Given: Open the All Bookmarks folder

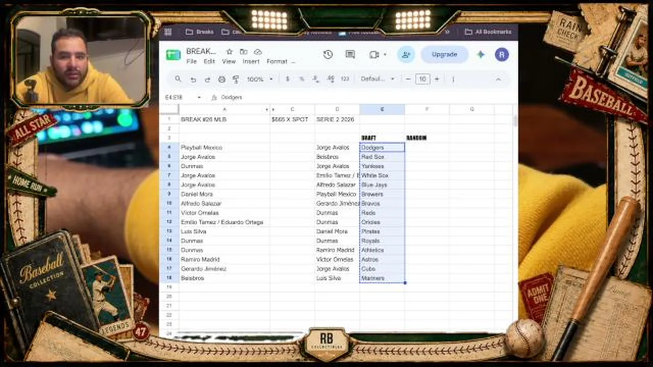Looking at the screenshot, I should [488, 32].
